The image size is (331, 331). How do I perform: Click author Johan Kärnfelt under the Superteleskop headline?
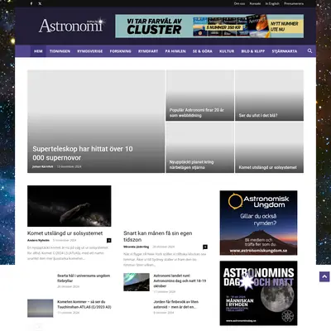click(x=42, y=166)
